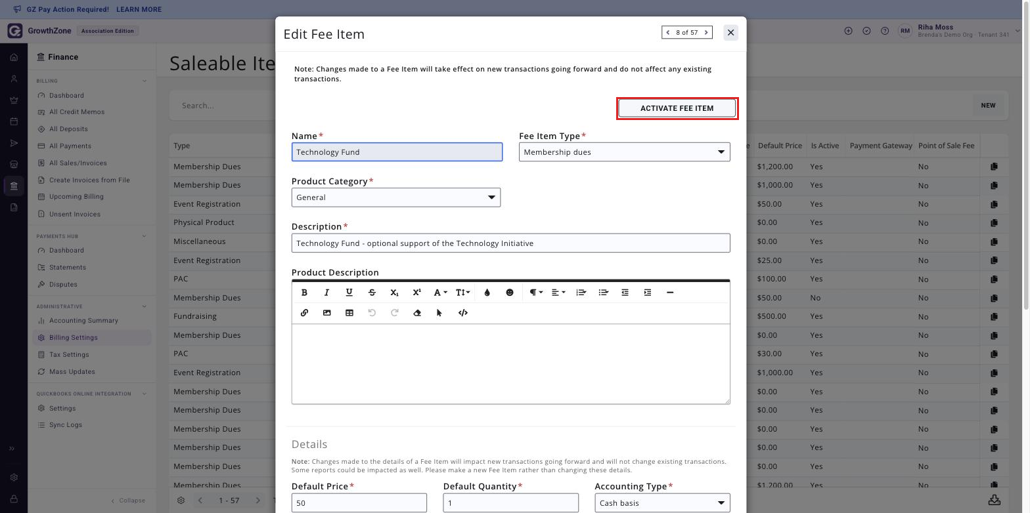Viewport: 1030px width, 513px height.
Task: Open All Deposits in sidebar
Action: pos(68,129)
